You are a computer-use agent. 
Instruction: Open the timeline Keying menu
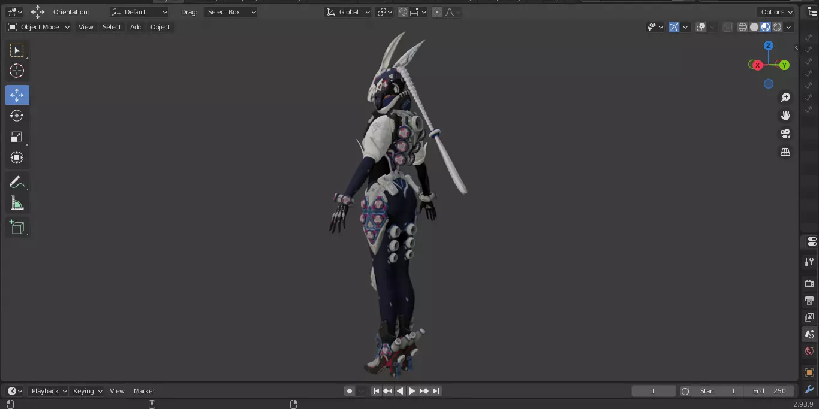tap(88, 391)
